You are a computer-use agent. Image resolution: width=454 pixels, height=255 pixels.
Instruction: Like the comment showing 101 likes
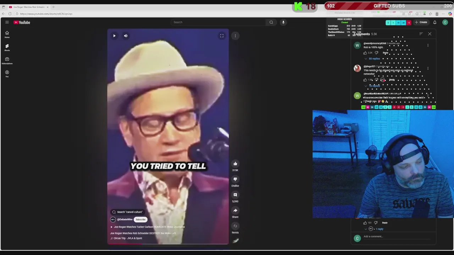click(x=365, y=223)
